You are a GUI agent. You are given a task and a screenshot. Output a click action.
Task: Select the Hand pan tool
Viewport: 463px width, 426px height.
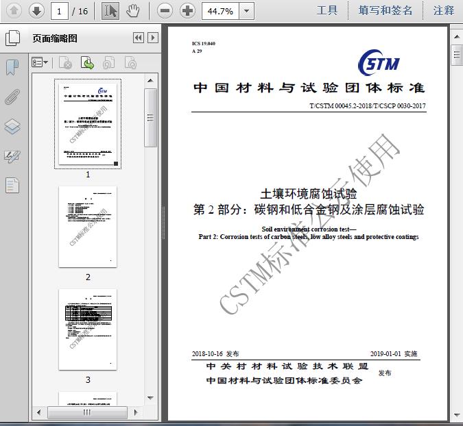tap(133, 10)
